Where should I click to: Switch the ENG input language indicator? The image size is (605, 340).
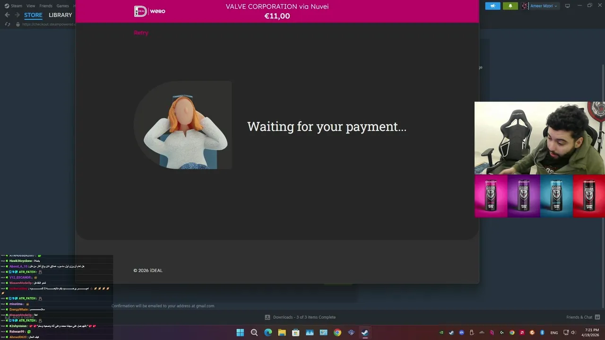pos(554,332)
